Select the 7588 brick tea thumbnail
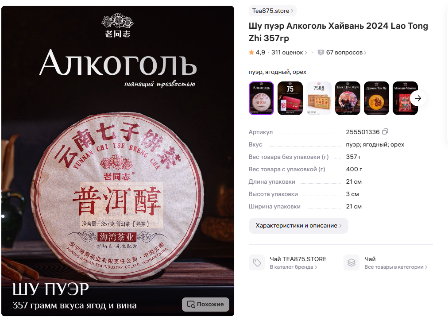 click(x=319, y=98)
